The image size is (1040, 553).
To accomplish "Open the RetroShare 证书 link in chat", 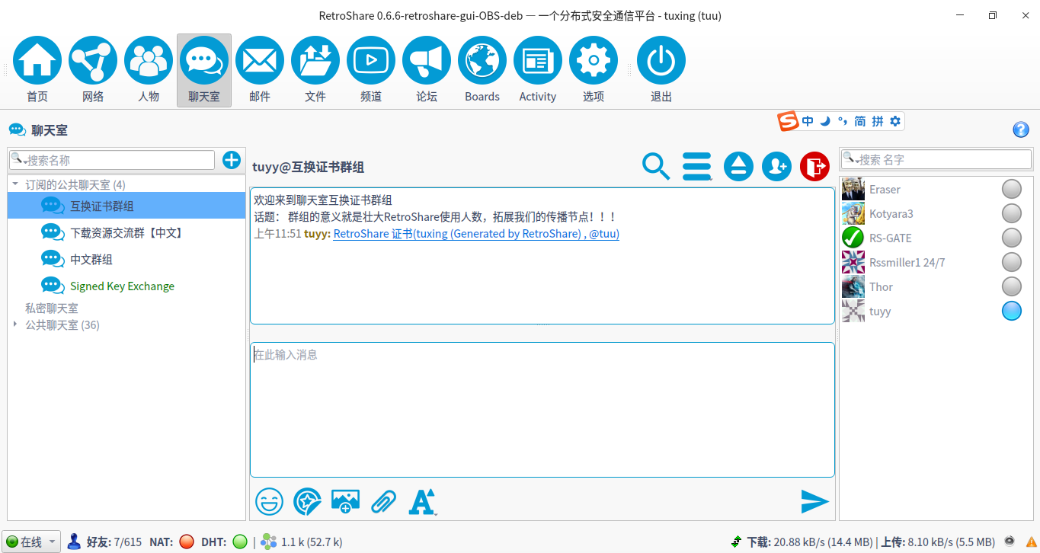I will point(476,234).
